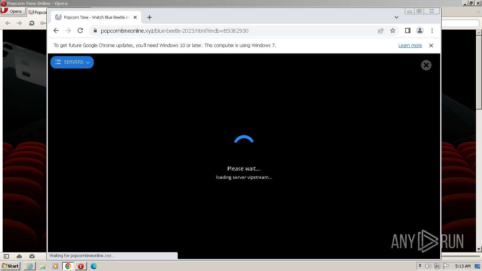Dismiss the Chrome update notification bar

(431, 46)
